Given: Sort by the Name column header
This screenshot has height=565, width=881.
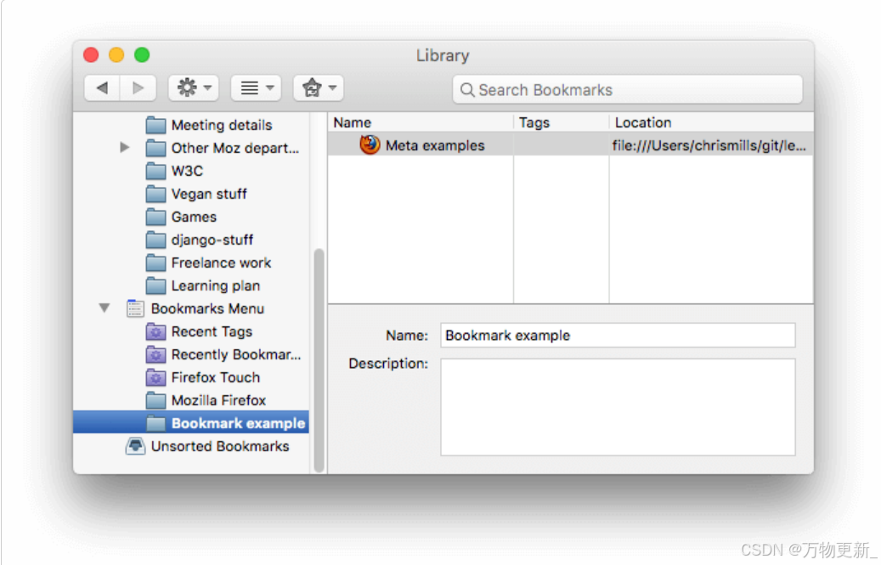Looking at the screenshot, I should click(421, 122).
